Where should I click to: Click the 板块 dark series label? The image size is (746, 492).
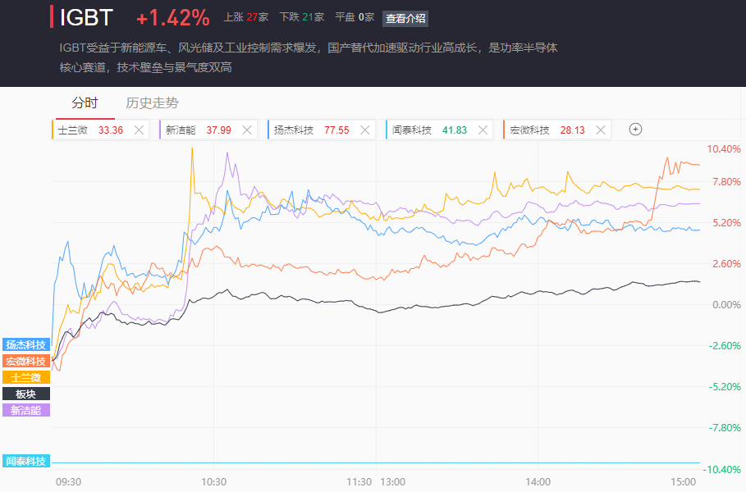click(26, 394)
